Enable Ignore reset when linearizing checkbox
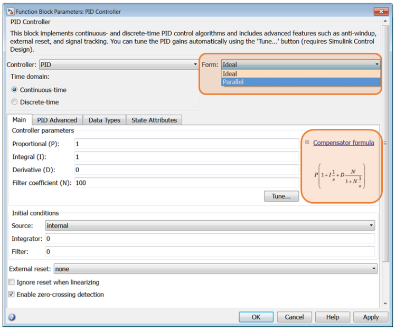Screen dimensions: 396x330 (x=12, y=282)
